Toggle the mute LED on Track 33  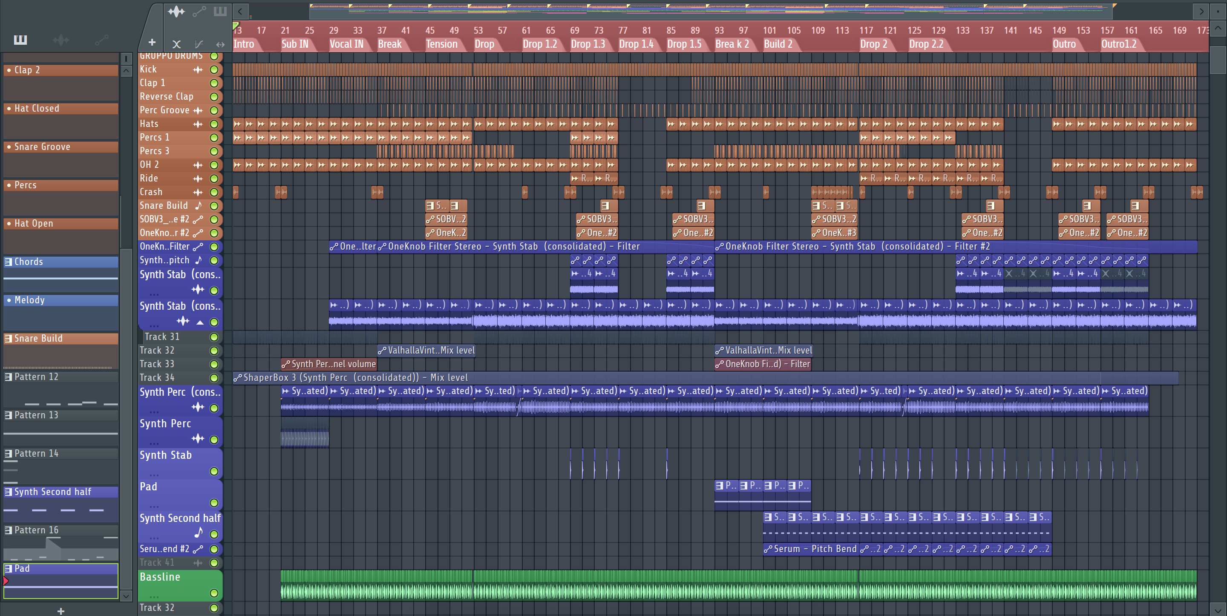[214, 365]
